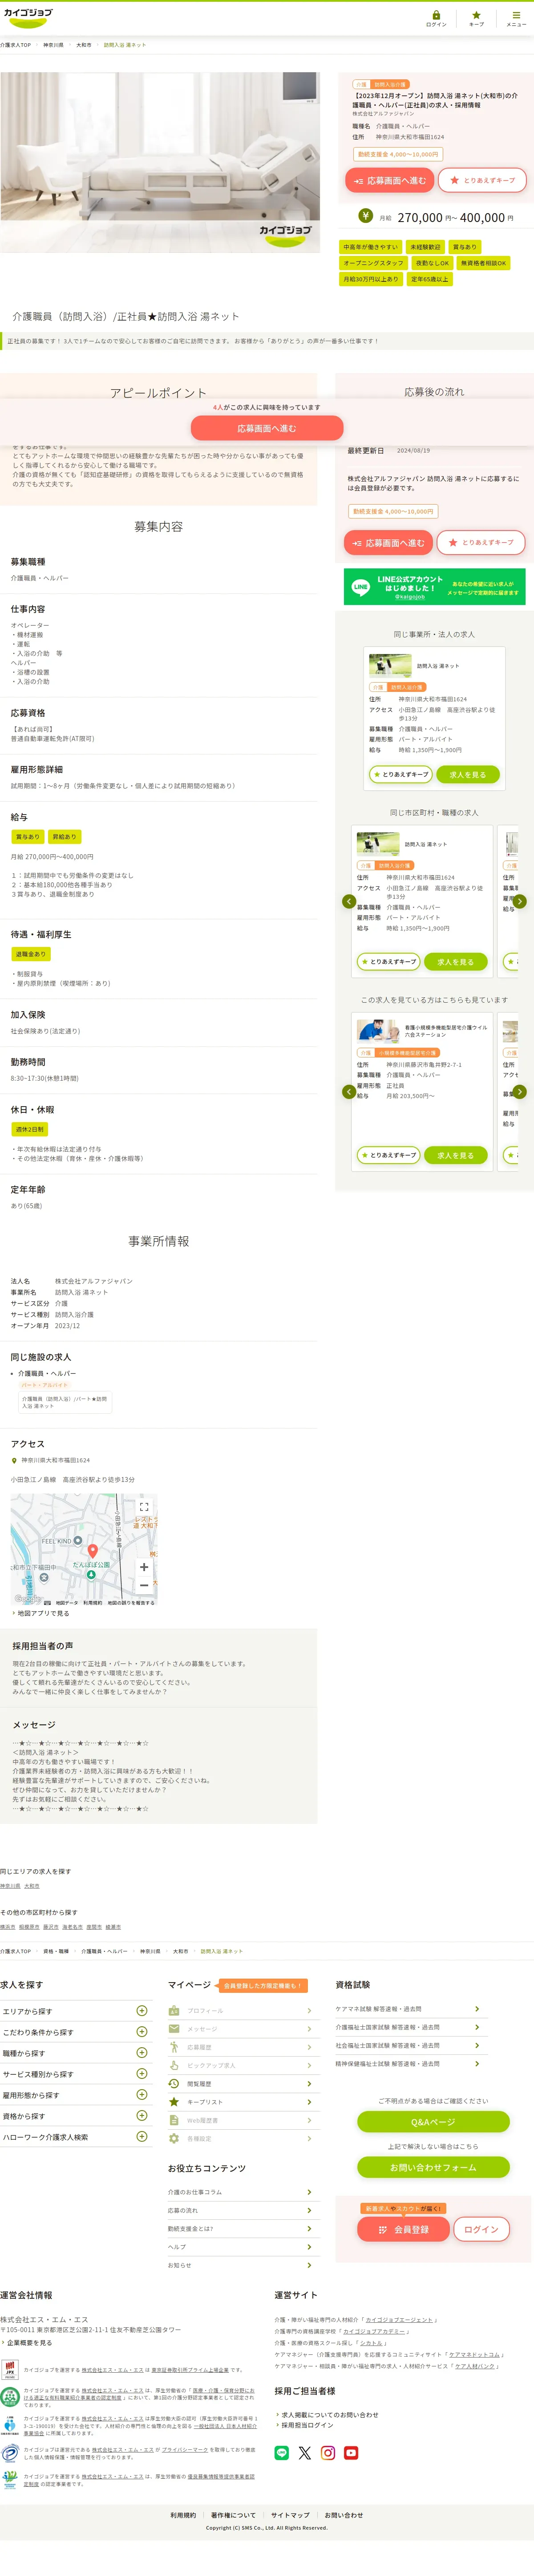The height and width of the screenshot is (2576, 534).
Task: Expand ハローワーク介護求人検索 section
Action: click(x=75, y=2137)
